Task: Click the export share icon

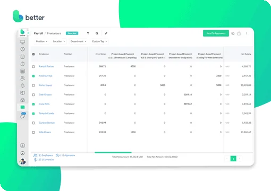Action: click(239, 33)
